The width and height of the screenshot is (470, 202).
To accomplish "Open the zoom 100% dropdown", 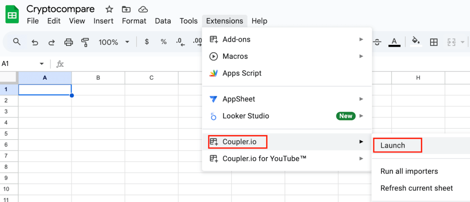I will [114, 42].
